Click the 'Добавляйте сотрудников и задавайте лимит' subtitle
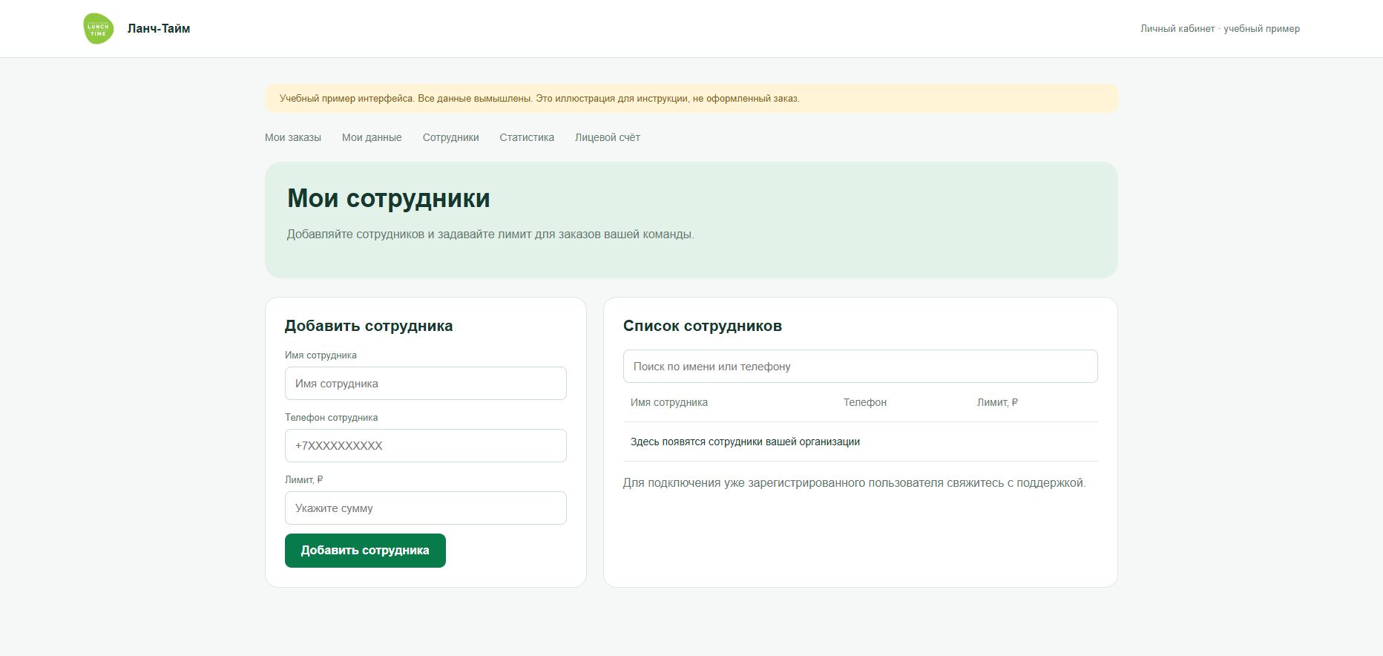Viewport: 1383px width, 656px height. point(490,234)
